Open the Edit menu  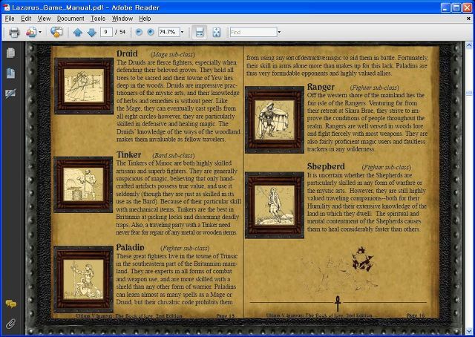pyautogui.click(x=26, y=19)
